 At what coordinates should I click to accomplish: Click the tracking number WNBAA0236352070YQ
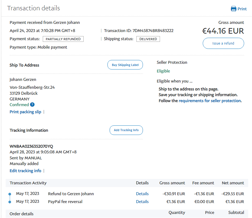[x=31, y=146]
